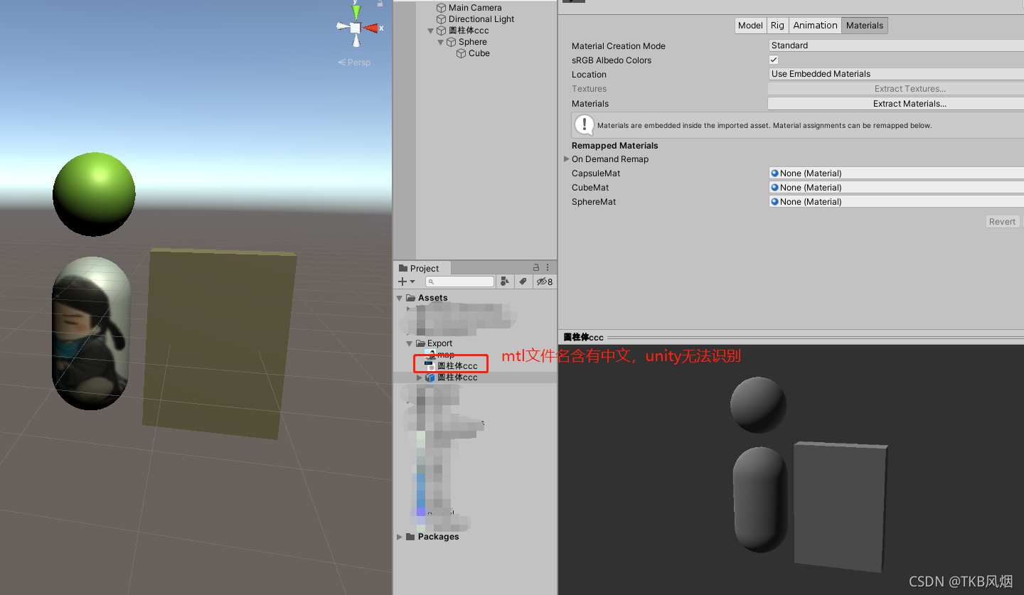Click the gray cube in the asset preview
The width and height of the screenshot is (1024, 595).
(x=841, y=507)
